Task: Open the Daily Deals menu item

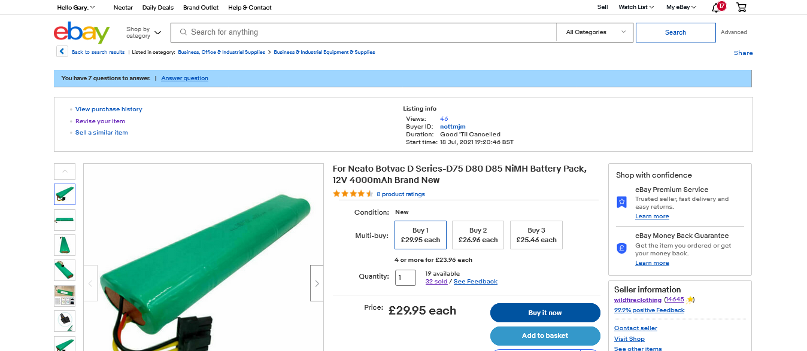Action: click(158, 7)
